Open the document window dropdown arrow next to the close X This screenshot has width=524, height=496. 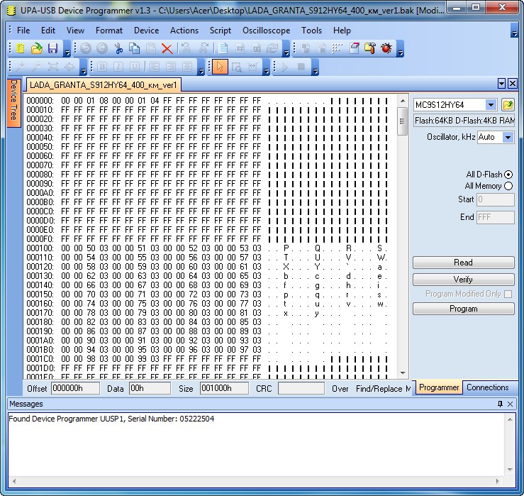pos(502,84)
